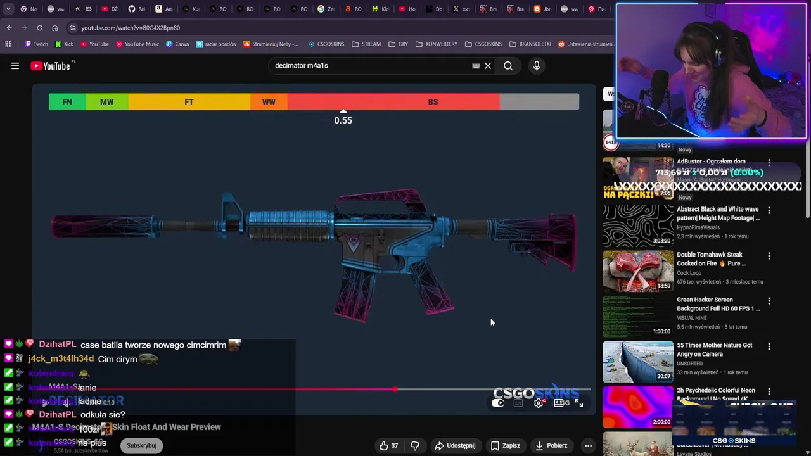Toggle subtitles in the video player
Viewport: 811px width, 456px height.
point(518,403)
